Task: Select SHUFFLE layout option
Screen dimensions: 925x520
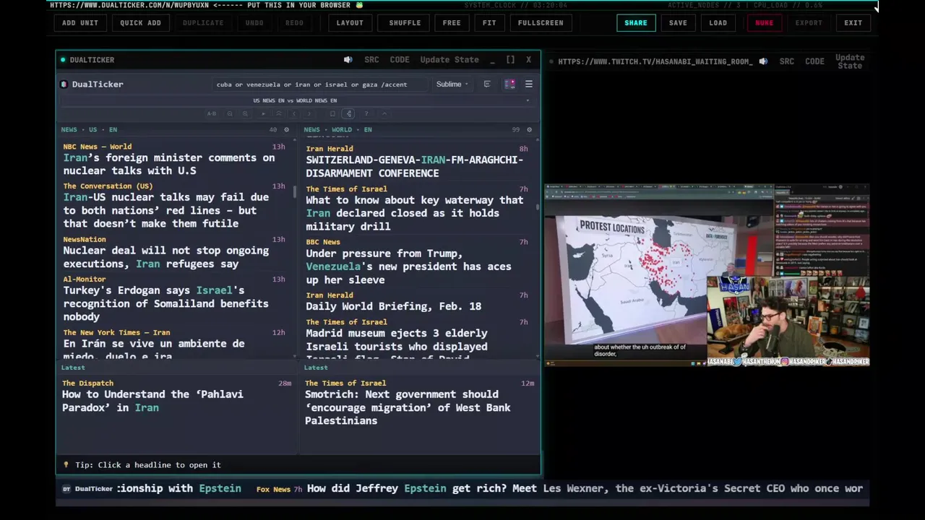Action: (405, 22)
